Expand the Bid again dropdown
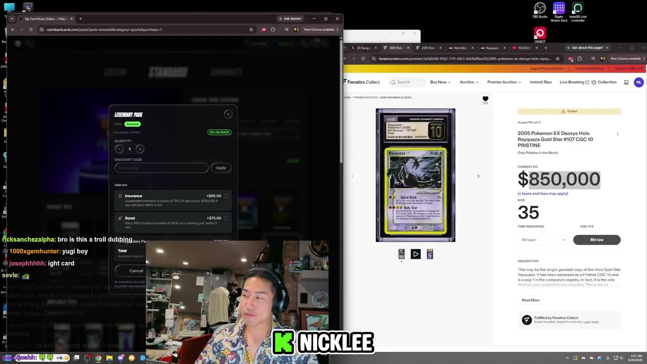Screen dimensions: 647x364 click(543, 240)
